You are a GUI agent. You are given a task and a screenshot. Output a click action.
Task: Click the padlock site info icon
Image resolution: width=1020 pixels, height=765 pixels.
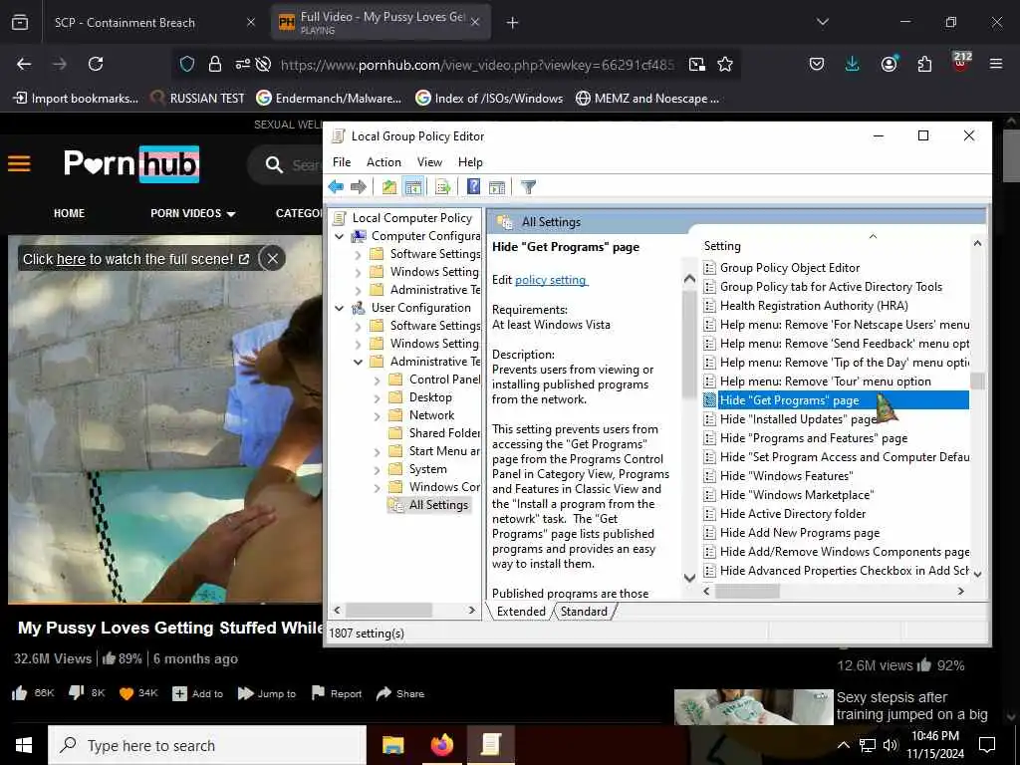pos(215,64)
